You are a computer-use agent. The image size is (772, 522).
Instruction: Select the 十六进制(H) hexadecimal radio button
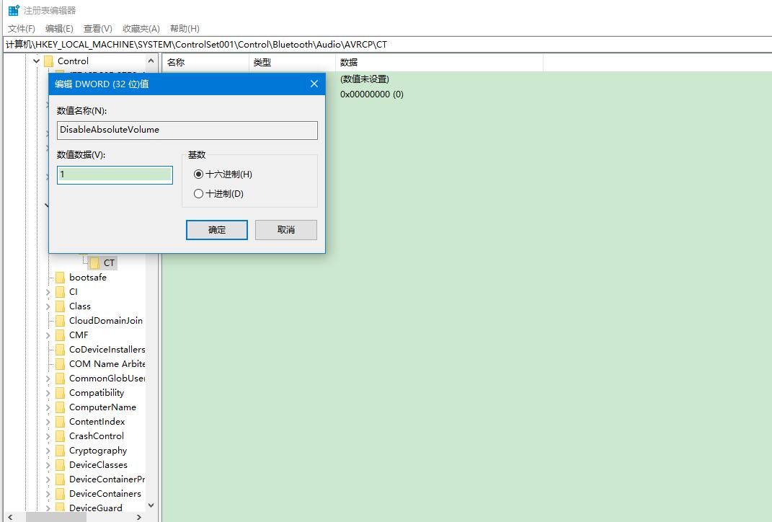(x=199, y=174)
